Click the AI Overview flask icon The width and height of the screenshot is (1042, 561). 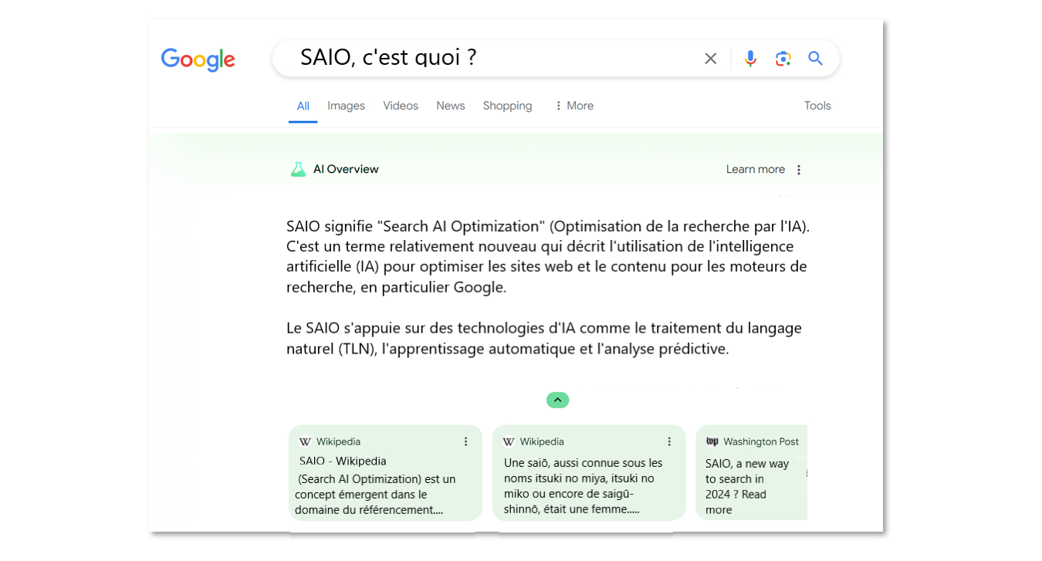tap(298, 170)
